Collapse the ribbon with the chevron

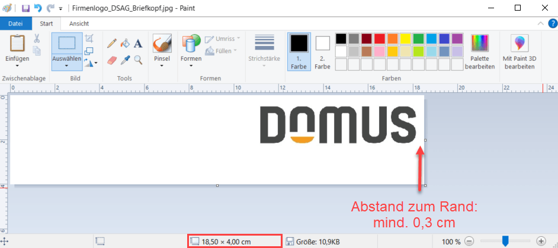coord(541,24)
